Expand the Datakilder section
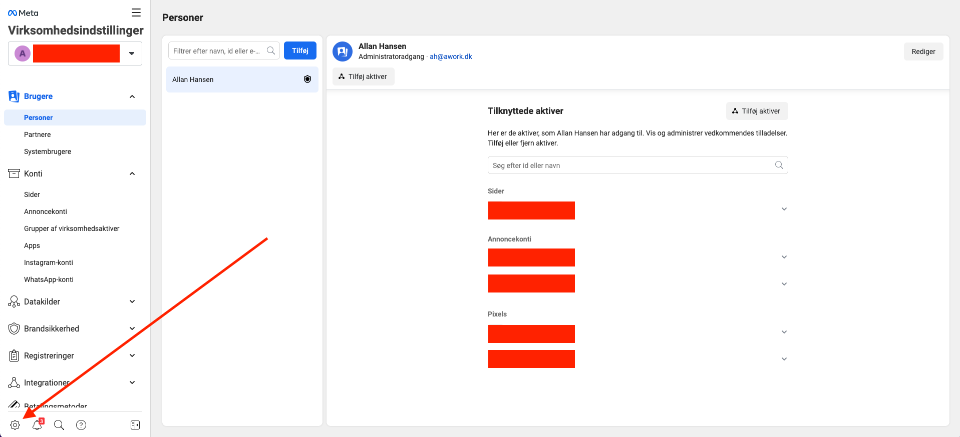Screen dimensions: 960x437 click(132, 301)
